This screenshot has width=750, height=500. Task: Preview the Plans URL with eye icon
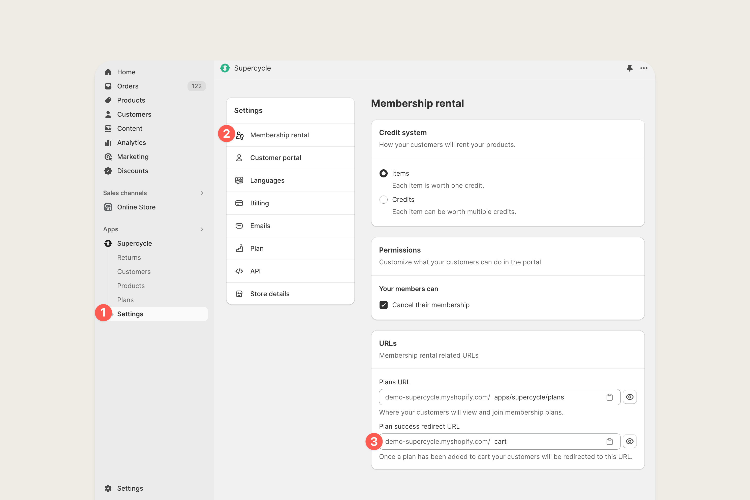click(630, 397)
